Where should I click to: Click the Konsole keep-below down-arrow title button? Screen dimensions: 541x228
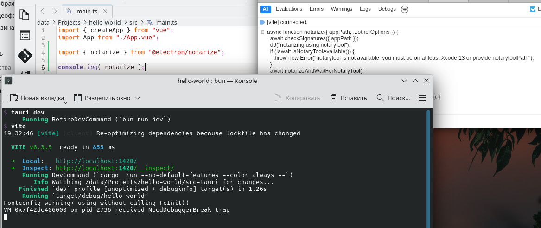[404, 81]
